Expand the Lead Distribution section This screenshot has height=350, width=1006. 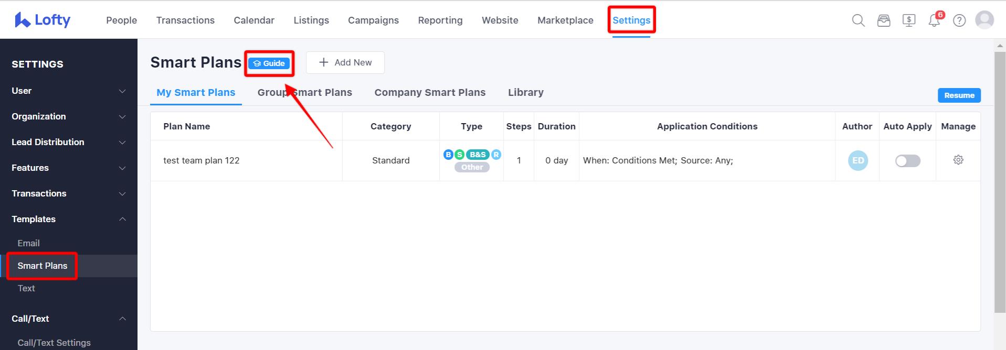[69, 142]
